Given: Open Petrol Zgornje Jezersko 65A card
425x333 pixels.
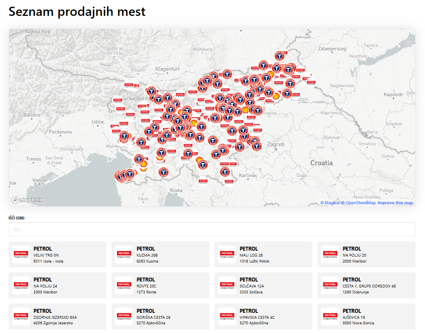Looking at the screenshot, I should coord(57,316).
